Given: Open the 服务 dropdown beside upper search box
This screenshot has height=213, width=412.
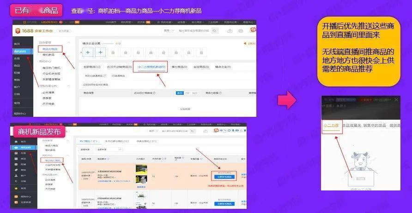Looking at the screenshot, I should point(169,31).
